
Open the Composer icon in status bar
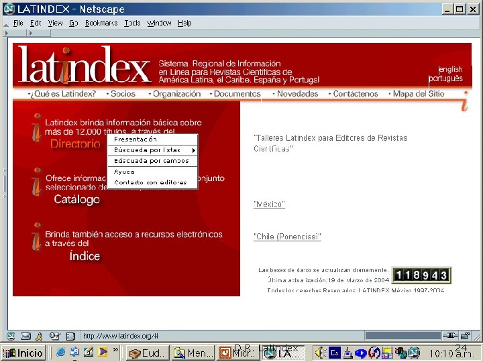point(54,336)
